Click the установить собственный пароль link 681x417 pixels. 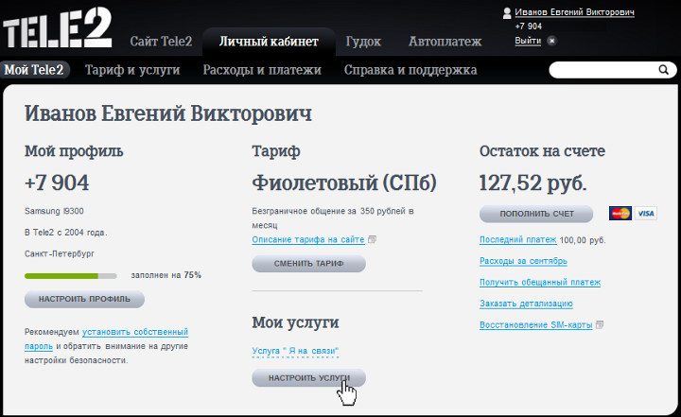[x=106, y=339]
